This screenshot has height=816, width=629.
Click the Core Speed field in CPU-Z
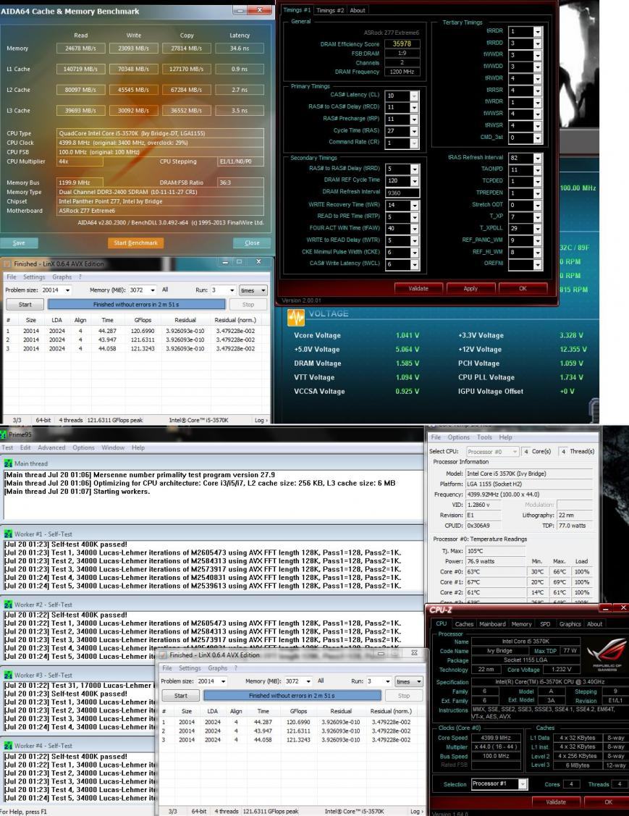[x=495, y=737]
